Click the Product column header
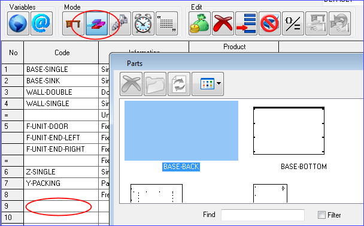This screenshot has width=364, height=226. pyautogui.click(x=234, y=47)
